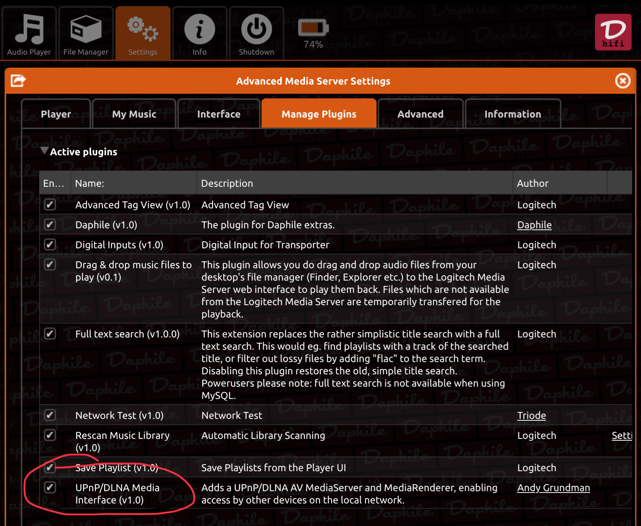The width and height of the screenshot is (641, 526).
Task: Select the 'Digital Inputs (v1.0)' plugin name
Action: tap(119, 245)
